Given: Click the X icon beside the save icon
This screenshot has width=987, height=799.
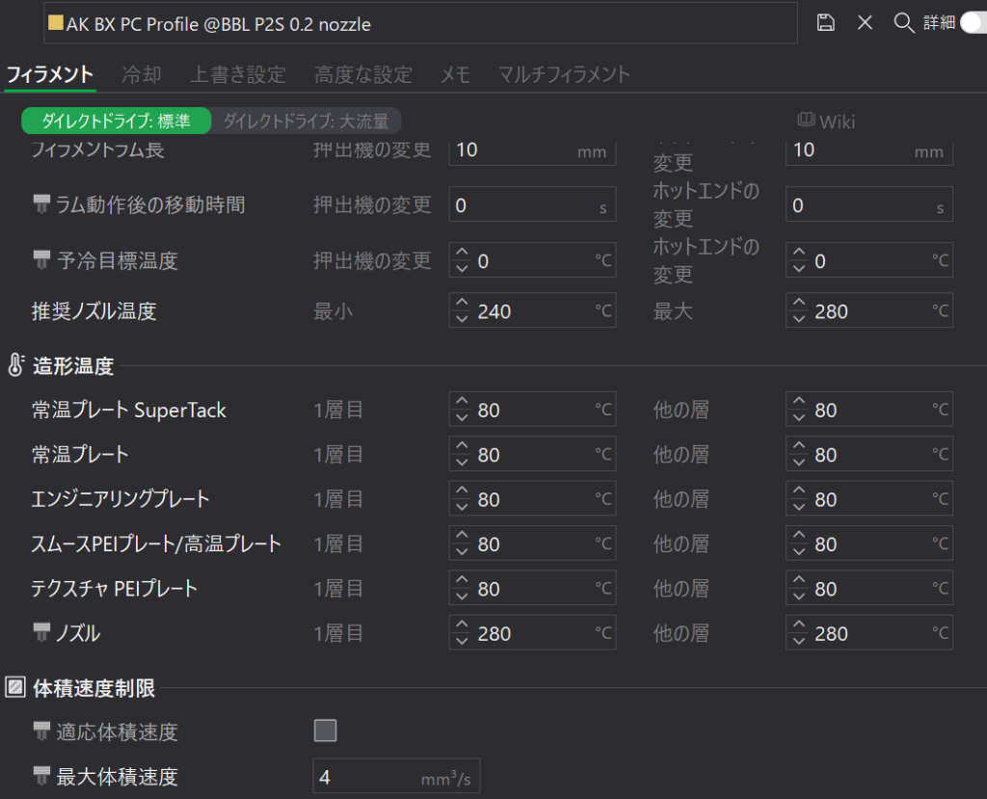Looking at the screenshot, I should pyautogui.click(x=865, y=23).
